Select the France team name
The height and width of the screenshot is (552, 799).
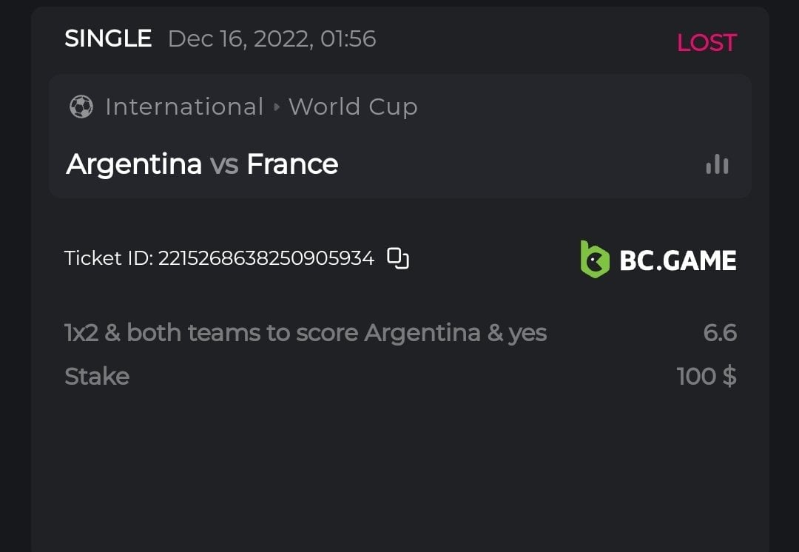click(292, 164)
